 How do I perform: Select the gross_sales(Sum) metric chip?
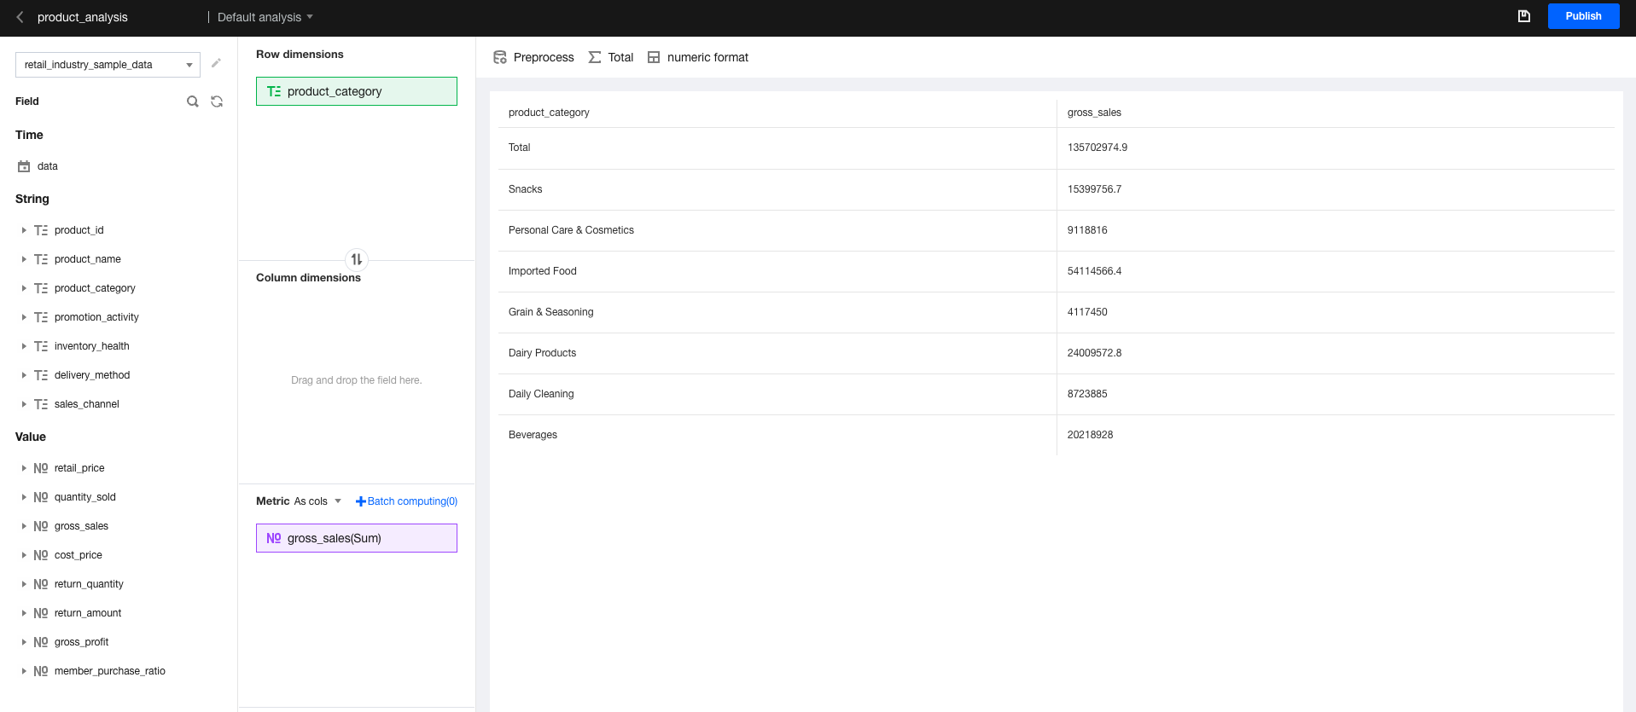click(356, 538)
